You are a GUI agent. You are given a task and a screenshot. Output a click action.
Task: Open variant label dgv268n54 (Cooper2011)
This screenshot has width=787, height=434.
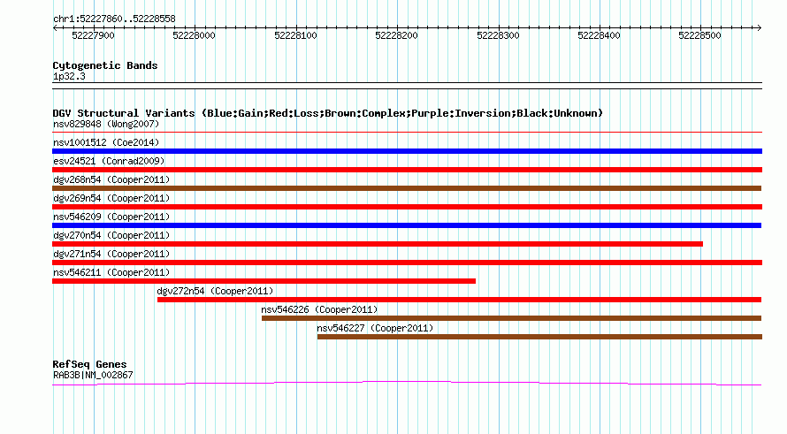click(111, 179)
